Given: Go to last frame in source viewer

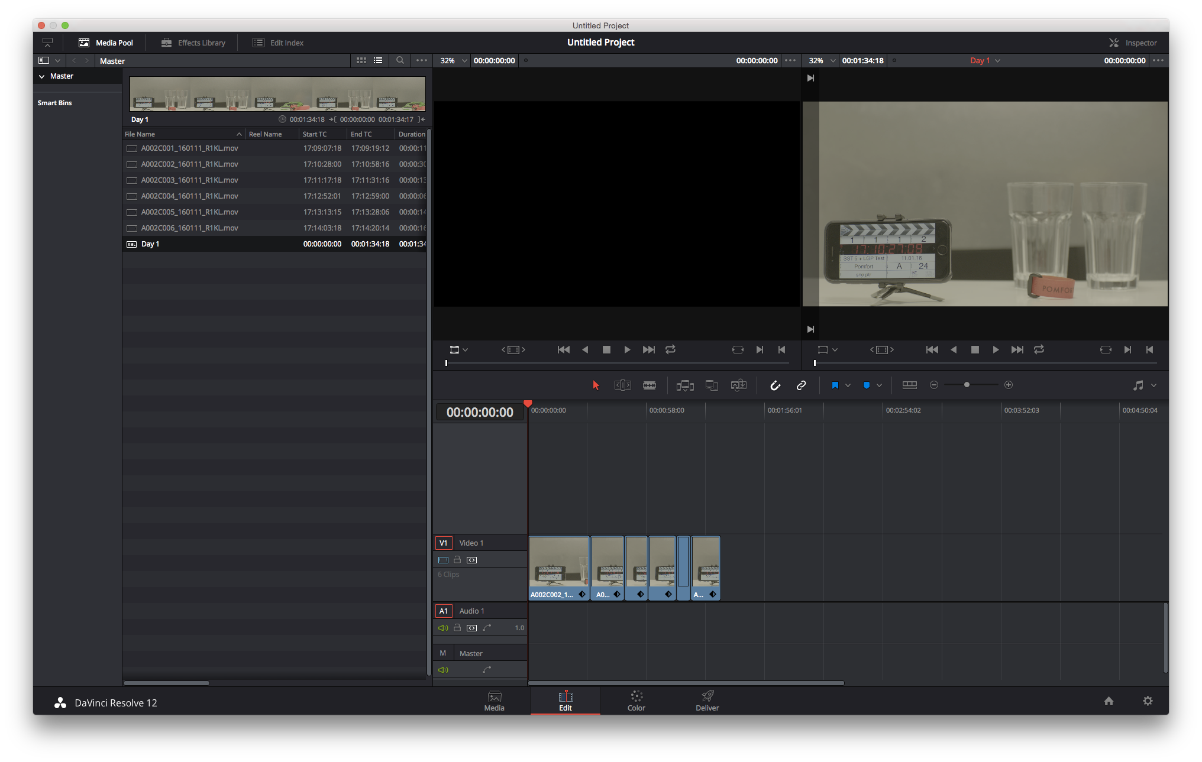Looking at the screenshot, I should coord(648,350).
